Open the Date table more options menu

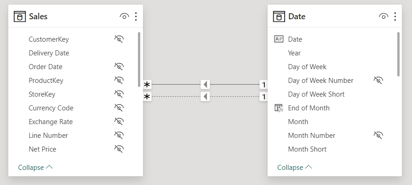tap(395, 16)
